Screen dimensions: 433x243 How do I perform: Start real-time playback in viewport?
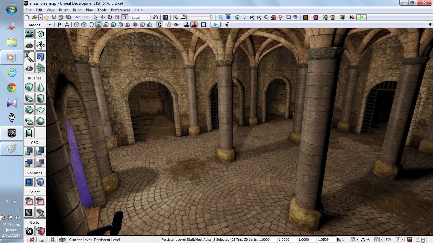pos(215,25)
